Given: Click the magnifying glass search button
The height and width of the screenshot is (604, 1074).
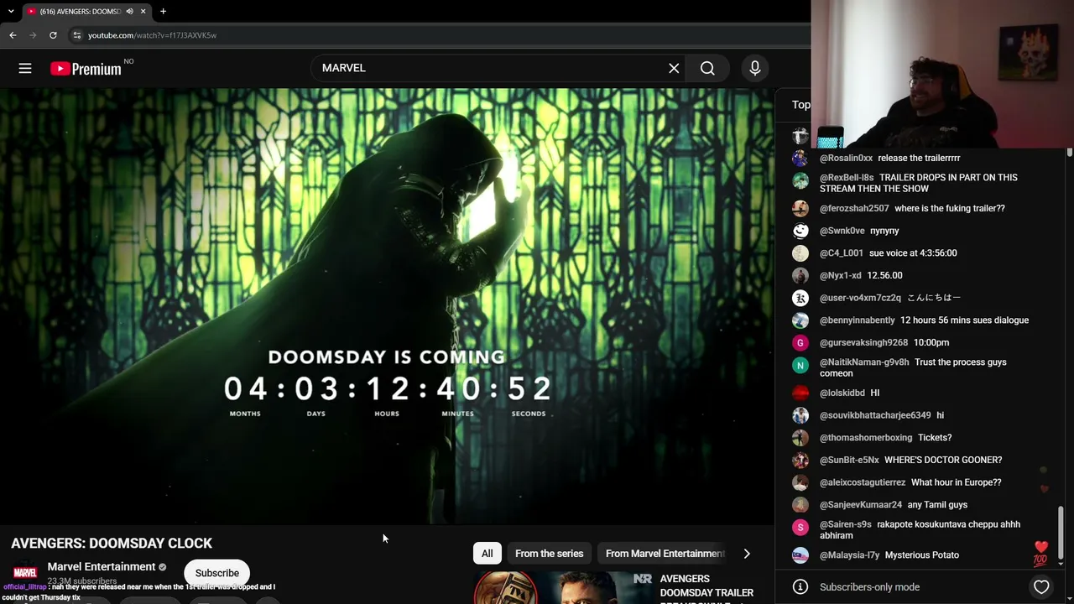Looking at the screenshot, I should [707, 68].
